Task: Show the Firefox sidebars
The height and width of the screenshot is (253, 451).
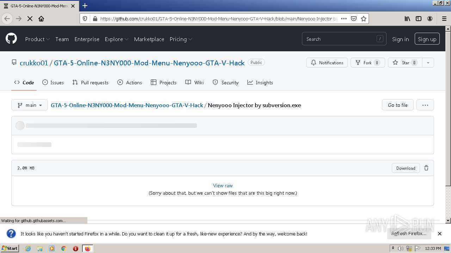Action: pyautogui.click(x=419, y=19)
